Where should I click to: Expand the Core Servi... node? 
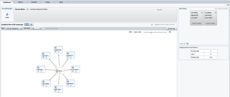46,58
